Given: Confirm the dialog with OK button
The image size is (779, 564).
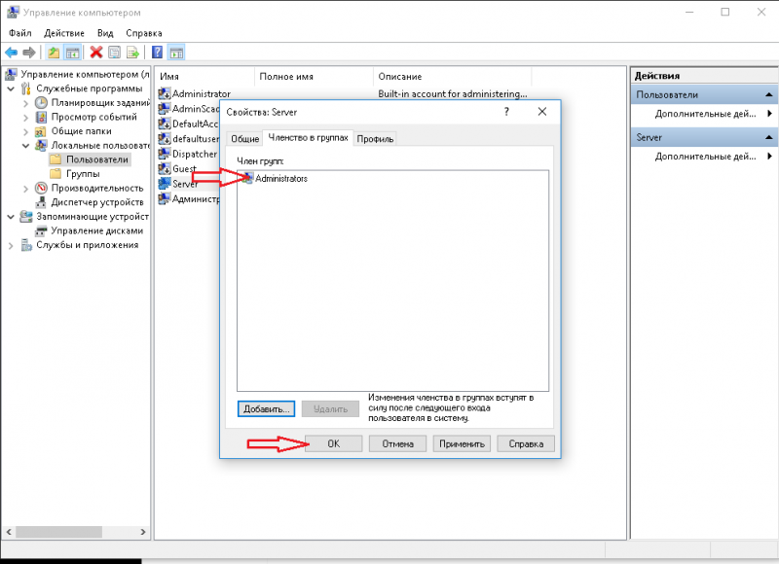Looking at the screenshot, I should click(333, 443).
